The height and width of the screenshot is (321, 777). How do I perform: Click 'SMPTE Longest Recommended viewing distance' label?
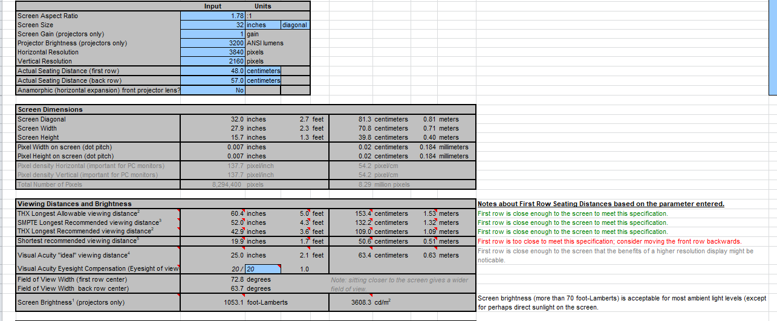(x=89, y=222)
